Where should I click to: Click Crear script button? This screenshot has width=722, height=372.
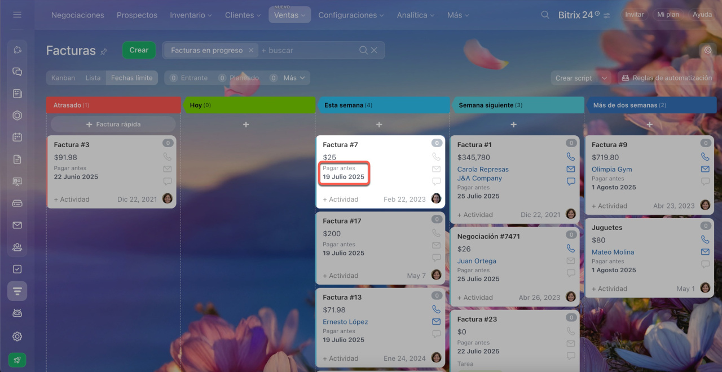click(x=574, y=78)
